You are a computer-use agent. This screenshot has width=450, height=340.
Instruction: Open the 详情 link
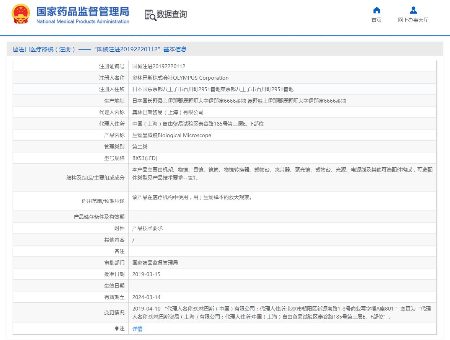point(137,329)
